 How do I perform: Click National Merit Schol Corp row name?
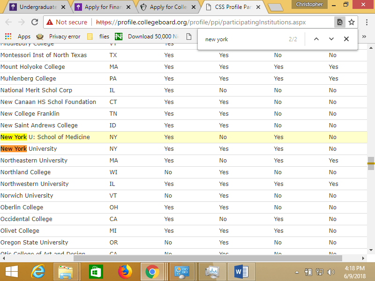(x=36, y=90)
